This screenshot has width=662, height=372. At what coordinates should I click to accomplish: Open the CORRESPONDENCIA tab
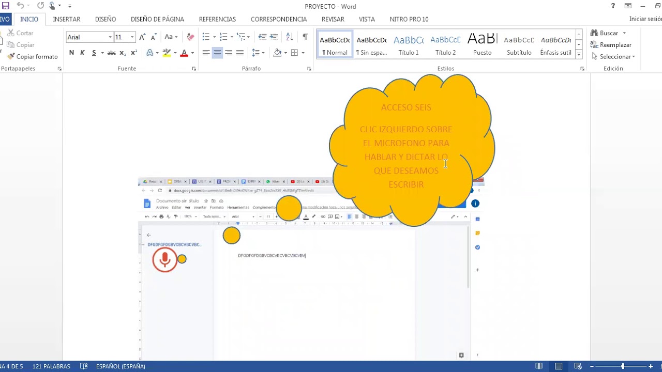279,19
